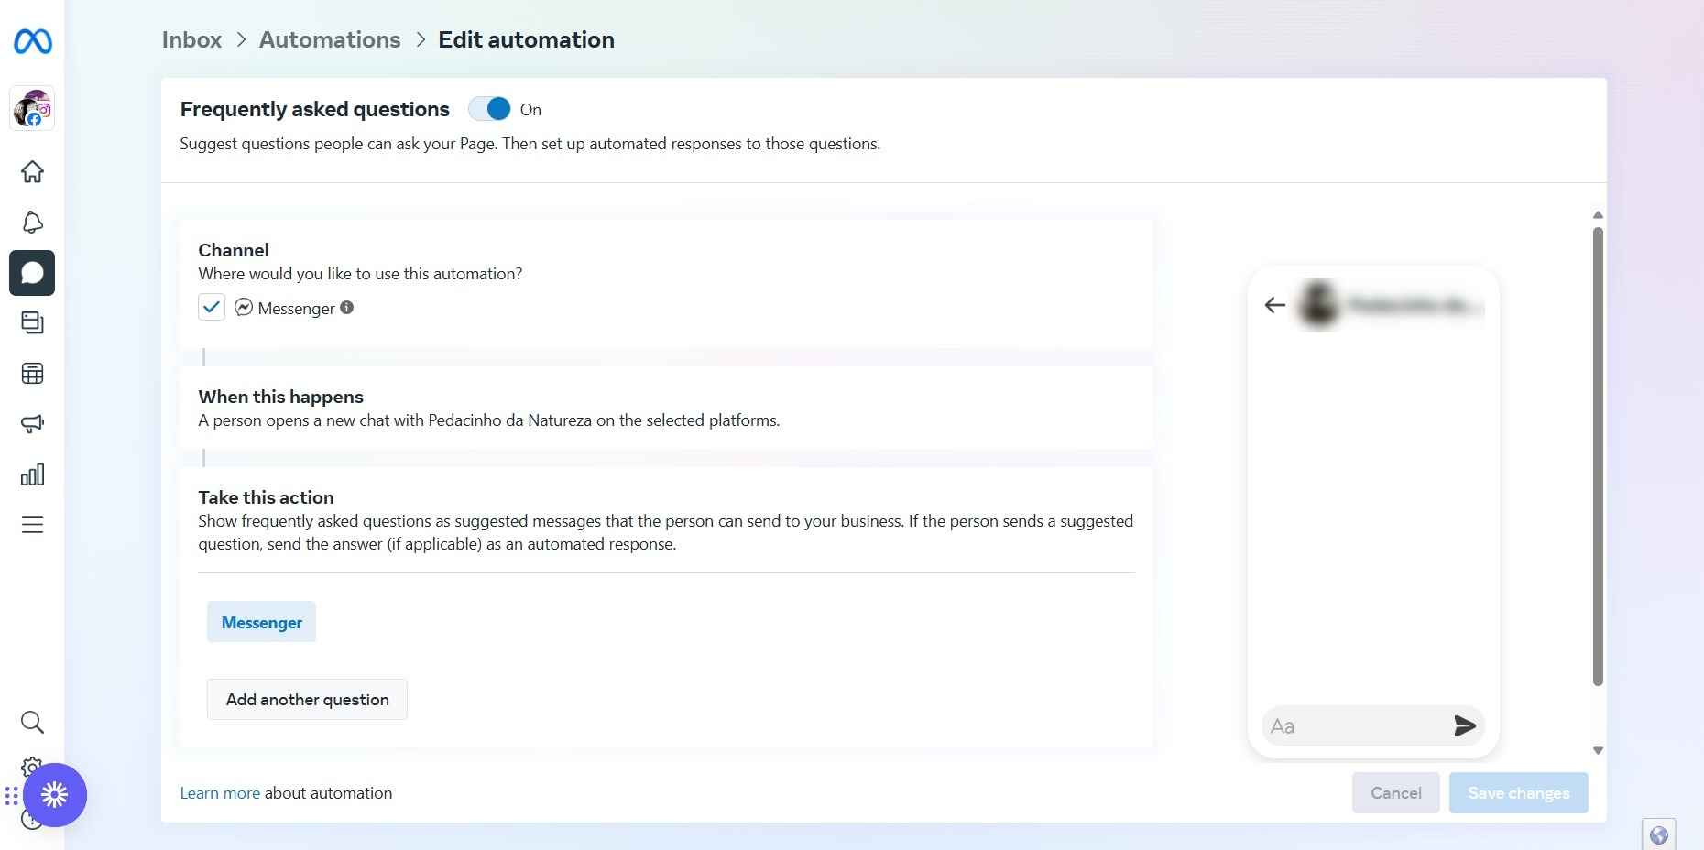Click the purple Meta AI assistant bubble
The image size is (1704, 850).
pyautogui.click(x=55, y=795)
